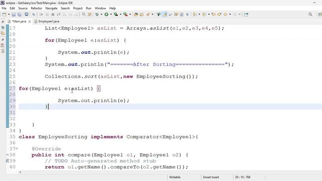Click the New Java Package icon
Screen dimensions: 322x181
[x=136, y=15]
